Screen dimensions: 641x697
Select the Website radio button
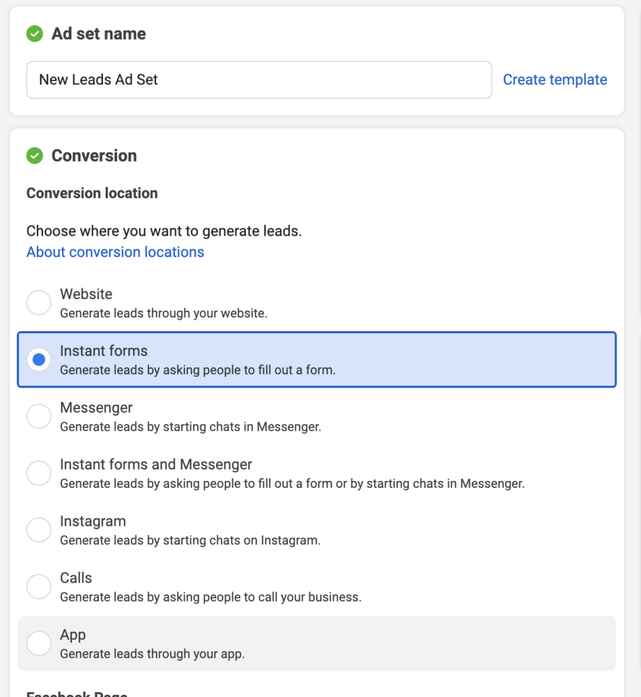39,303
